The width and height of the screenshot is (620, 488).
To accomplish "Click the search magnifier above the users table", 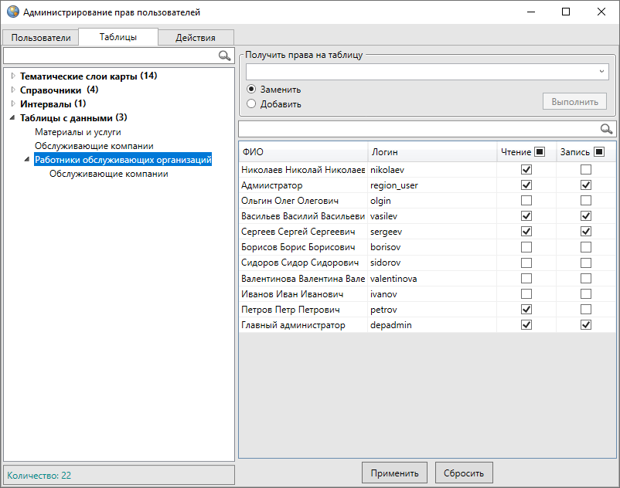I will pos(607,129).
